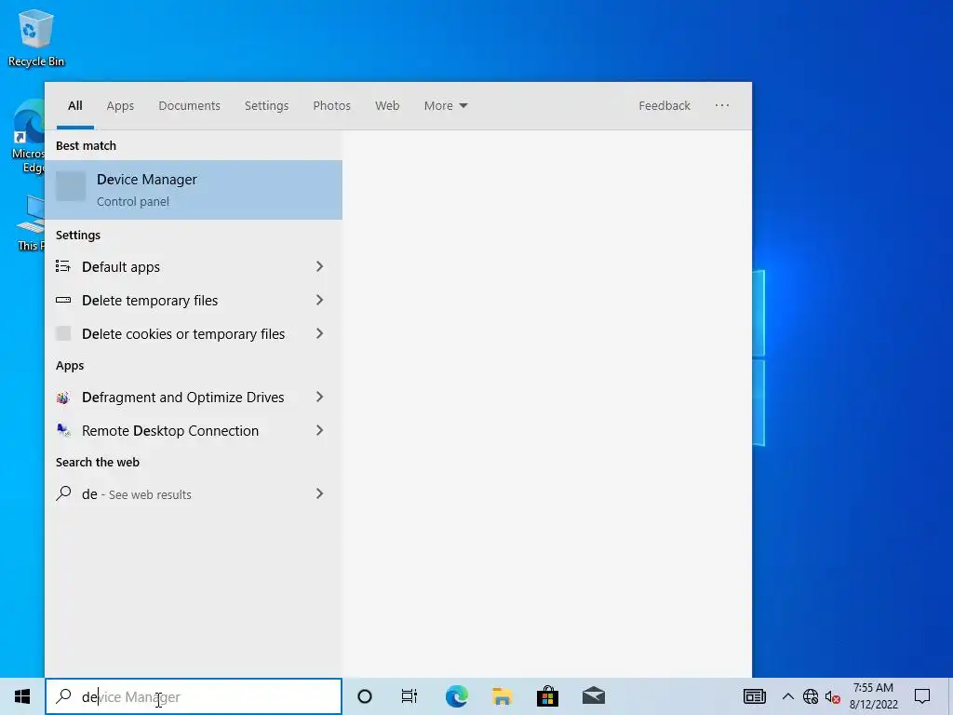Open the clock showing 7:55 AM
This screenshot has width=953, height=715.
(873, 696)
